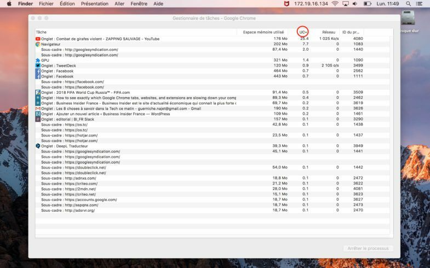Click the FIFA icon of the World Cup tab
The height and width of the screenshot is (268, 430).
point(38,92)
